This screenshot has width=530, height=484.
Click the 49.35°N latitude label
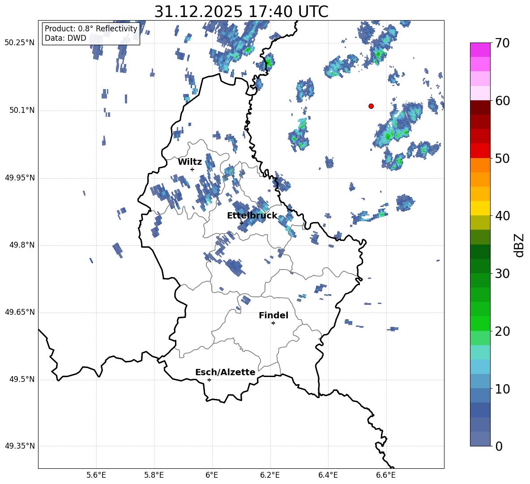(19, 446)
